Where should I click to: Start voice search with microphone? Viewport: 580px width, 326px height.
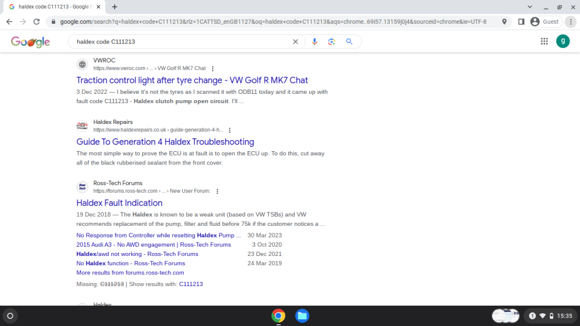314,42
